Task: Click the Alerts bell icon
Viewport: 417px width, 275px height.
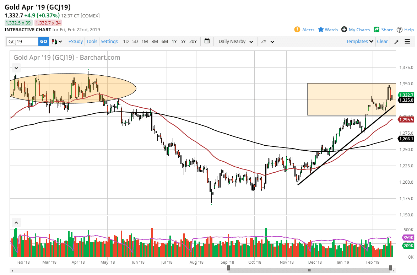Action: pos(297,29)
